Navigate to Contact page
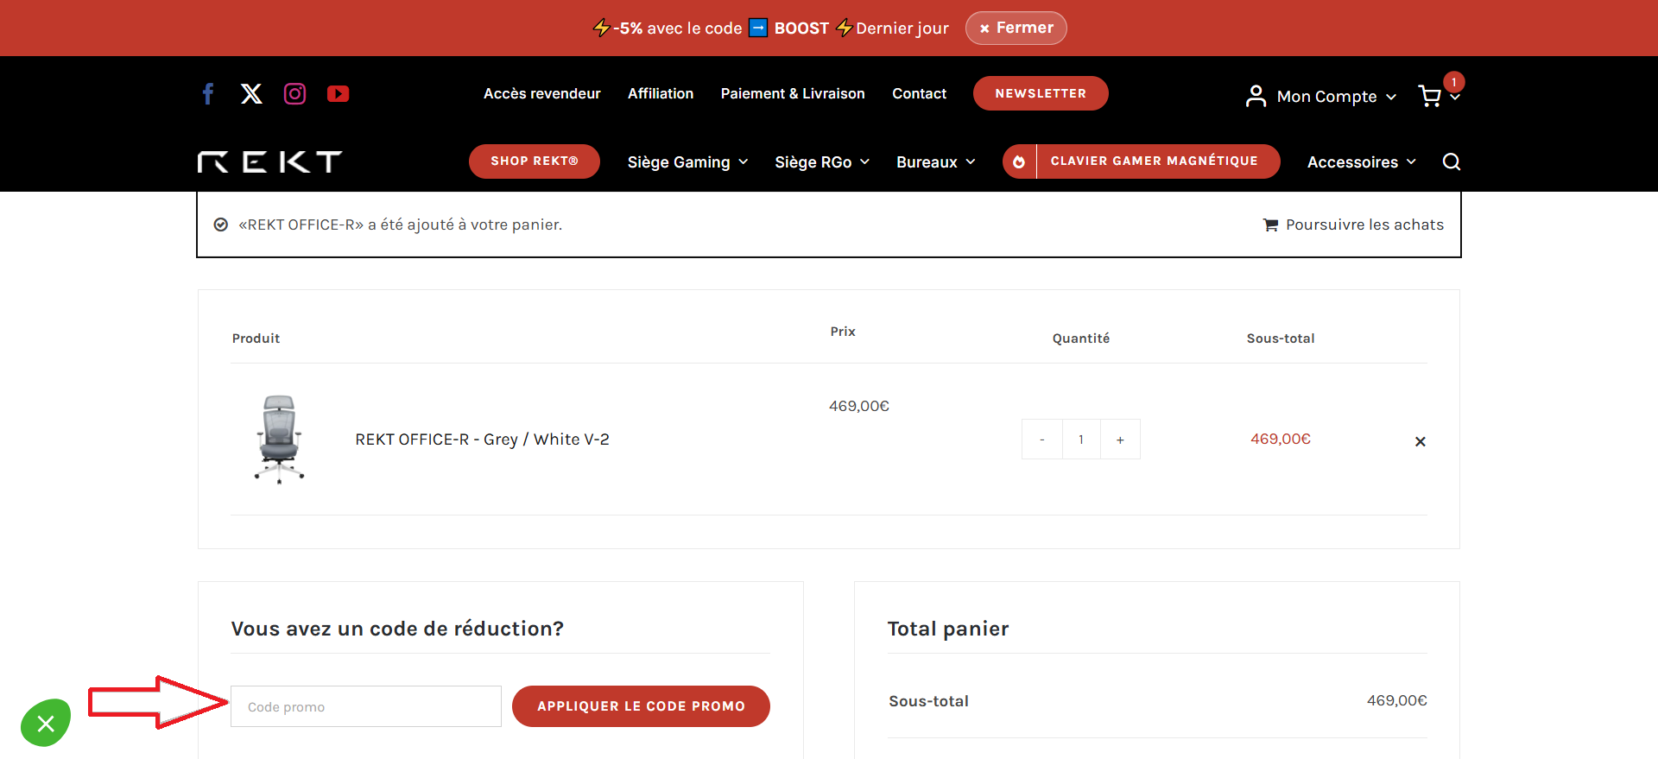Viewport: 1658px width, 759px height. click(x=919, y=93)
